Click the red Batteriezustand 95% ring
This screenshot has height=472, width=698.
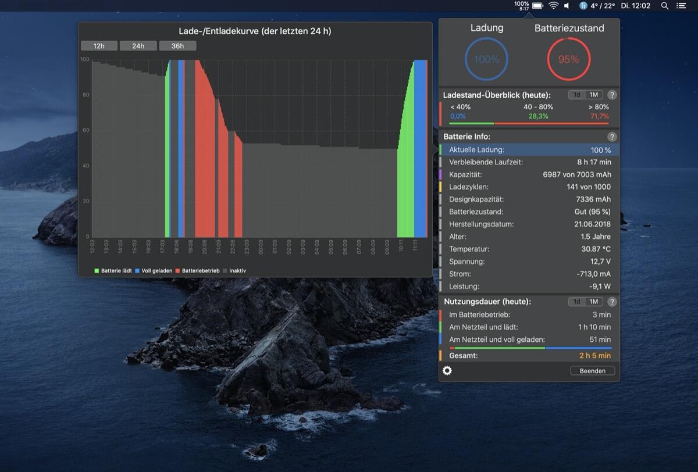(x=568, y=59)
